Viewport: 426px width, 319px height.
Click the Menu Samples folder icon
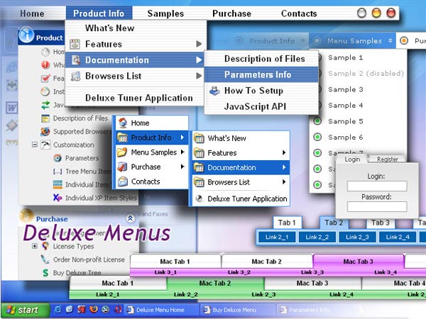(122, 152)
